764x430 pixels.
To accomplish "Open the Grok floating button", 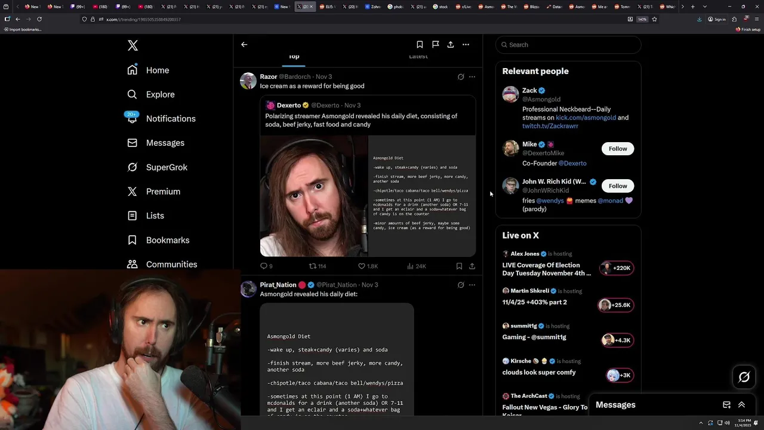I will pos(744,377).
